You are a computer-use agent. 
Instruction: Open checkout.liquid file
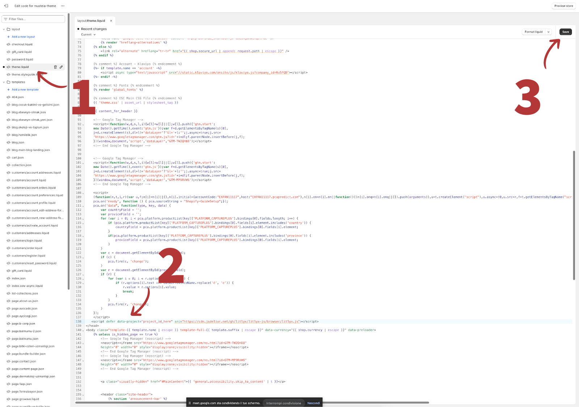tap(22, 44)
